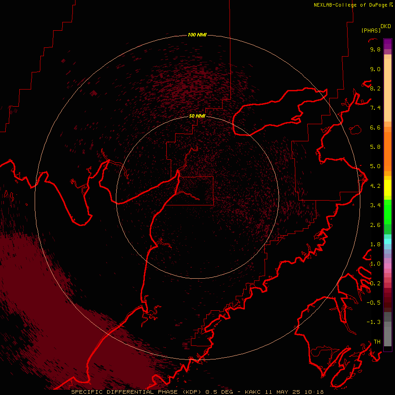Click the 5.8 value on color scale
Screen dimensions: 395x395
coord(375,147)
